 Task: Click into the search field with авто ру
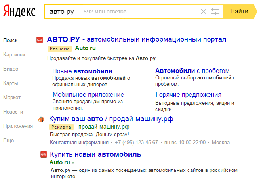[122, 12]
